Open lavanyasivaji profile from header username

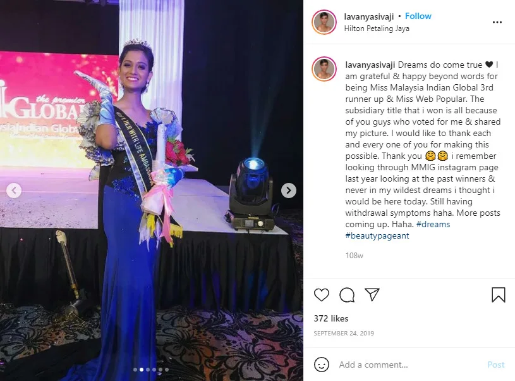tap(369, 16)
